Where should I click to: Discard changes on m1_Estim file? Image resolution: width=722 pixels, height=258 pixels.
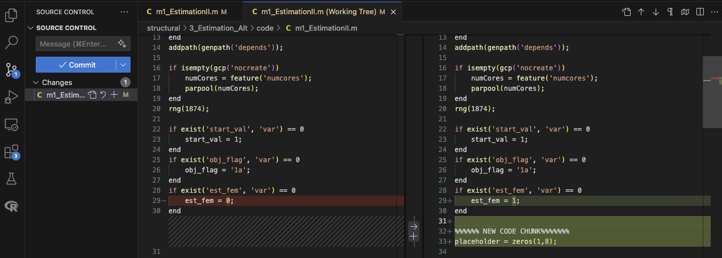pos(103,95)
